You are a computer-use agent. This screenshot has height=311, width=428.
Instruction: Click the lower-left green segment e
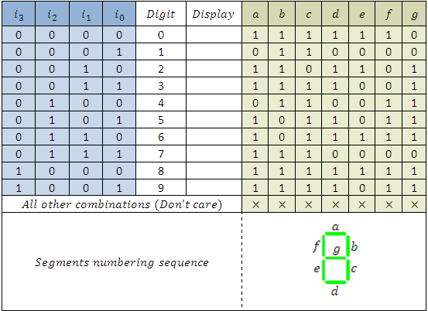point(324,270)
